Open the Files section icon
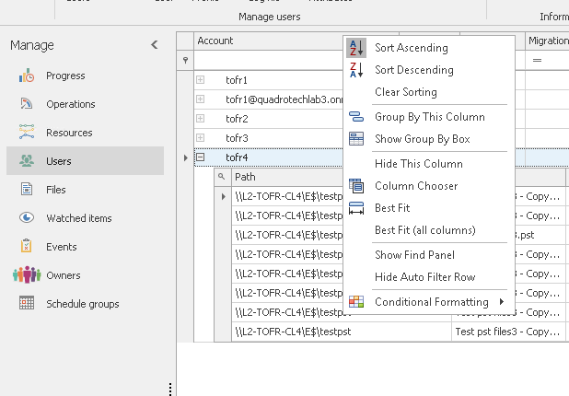This screenshot has width=569, height=396. point(27,190)
